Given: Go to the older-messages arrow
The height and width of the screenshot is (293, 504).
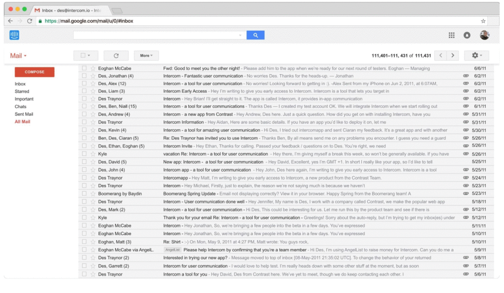Looking at the screenshot, I should (x=453, y=55).
